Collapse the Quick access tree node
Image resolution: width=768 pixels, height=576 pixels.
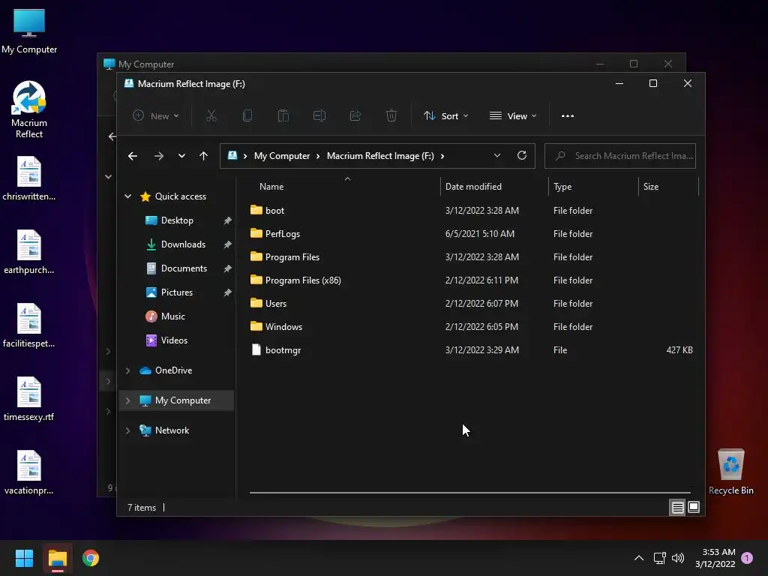[127, 196]
